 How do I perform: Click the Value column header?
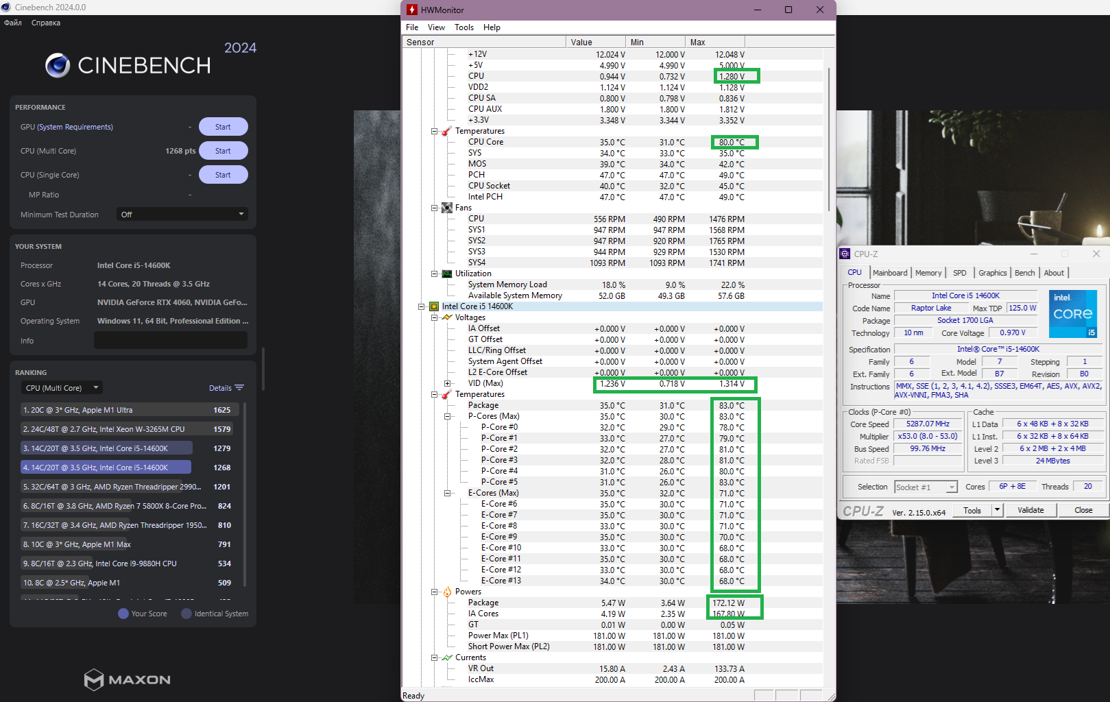[x=596, y=42]
